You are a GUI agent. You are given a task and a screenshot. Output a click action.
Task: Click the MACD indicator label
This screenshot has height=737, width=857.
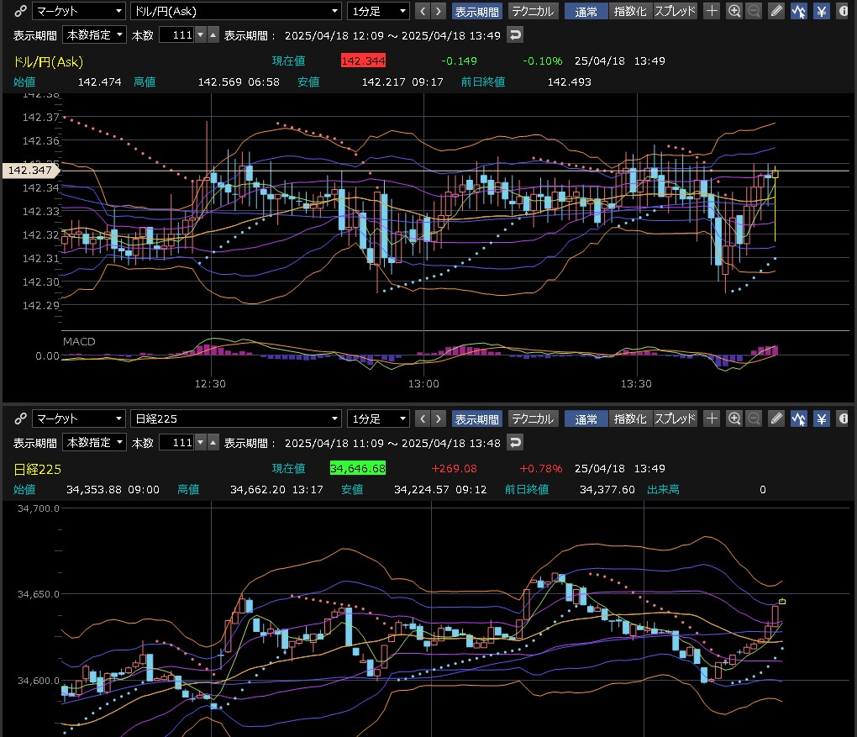click(79, 342)
